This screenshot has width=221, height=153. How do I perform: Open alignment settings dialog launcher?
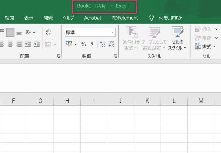coord(58,56)
